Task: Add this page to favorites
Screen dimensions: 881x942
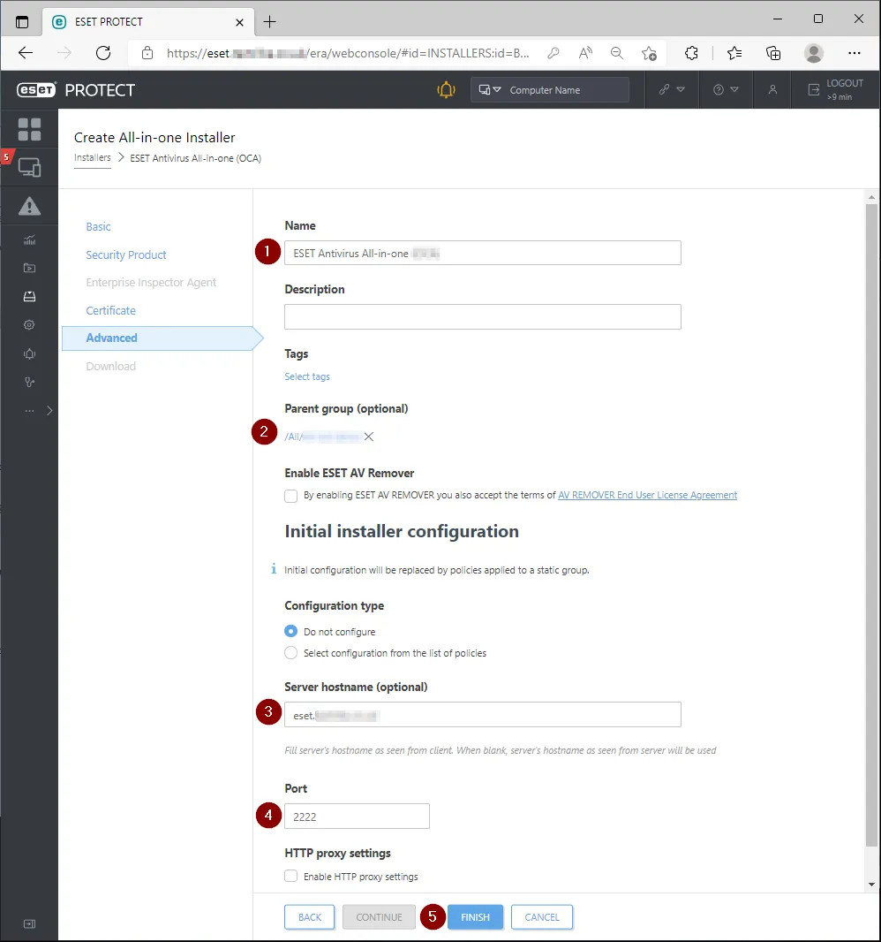Action: click(x=649, y=53)
